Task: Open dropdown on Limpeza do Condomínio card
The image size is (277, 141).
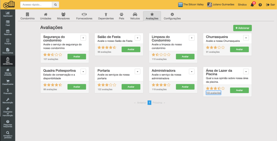Action: 192,38
